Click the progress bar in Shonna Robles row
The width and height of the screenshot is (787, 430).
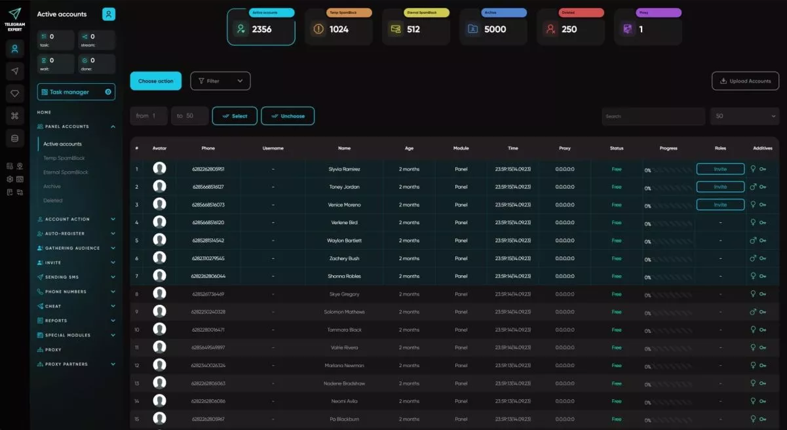click(x=668, y=277)
